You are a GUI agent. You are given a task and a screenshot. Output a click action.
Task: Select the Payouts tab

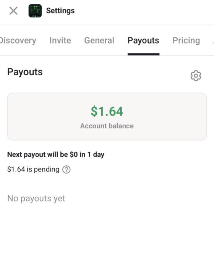point(143,41)
